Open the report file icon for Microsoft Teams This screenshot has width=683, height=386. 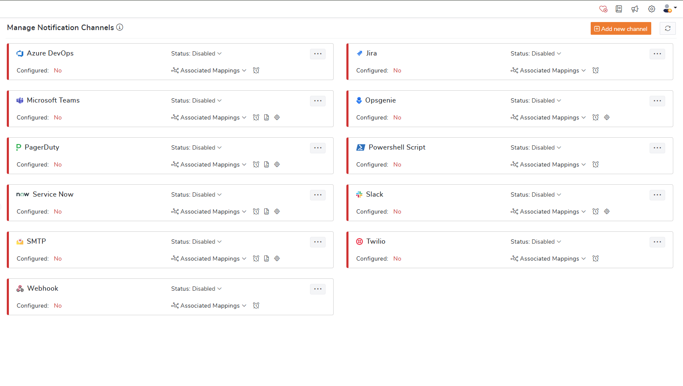266,117
